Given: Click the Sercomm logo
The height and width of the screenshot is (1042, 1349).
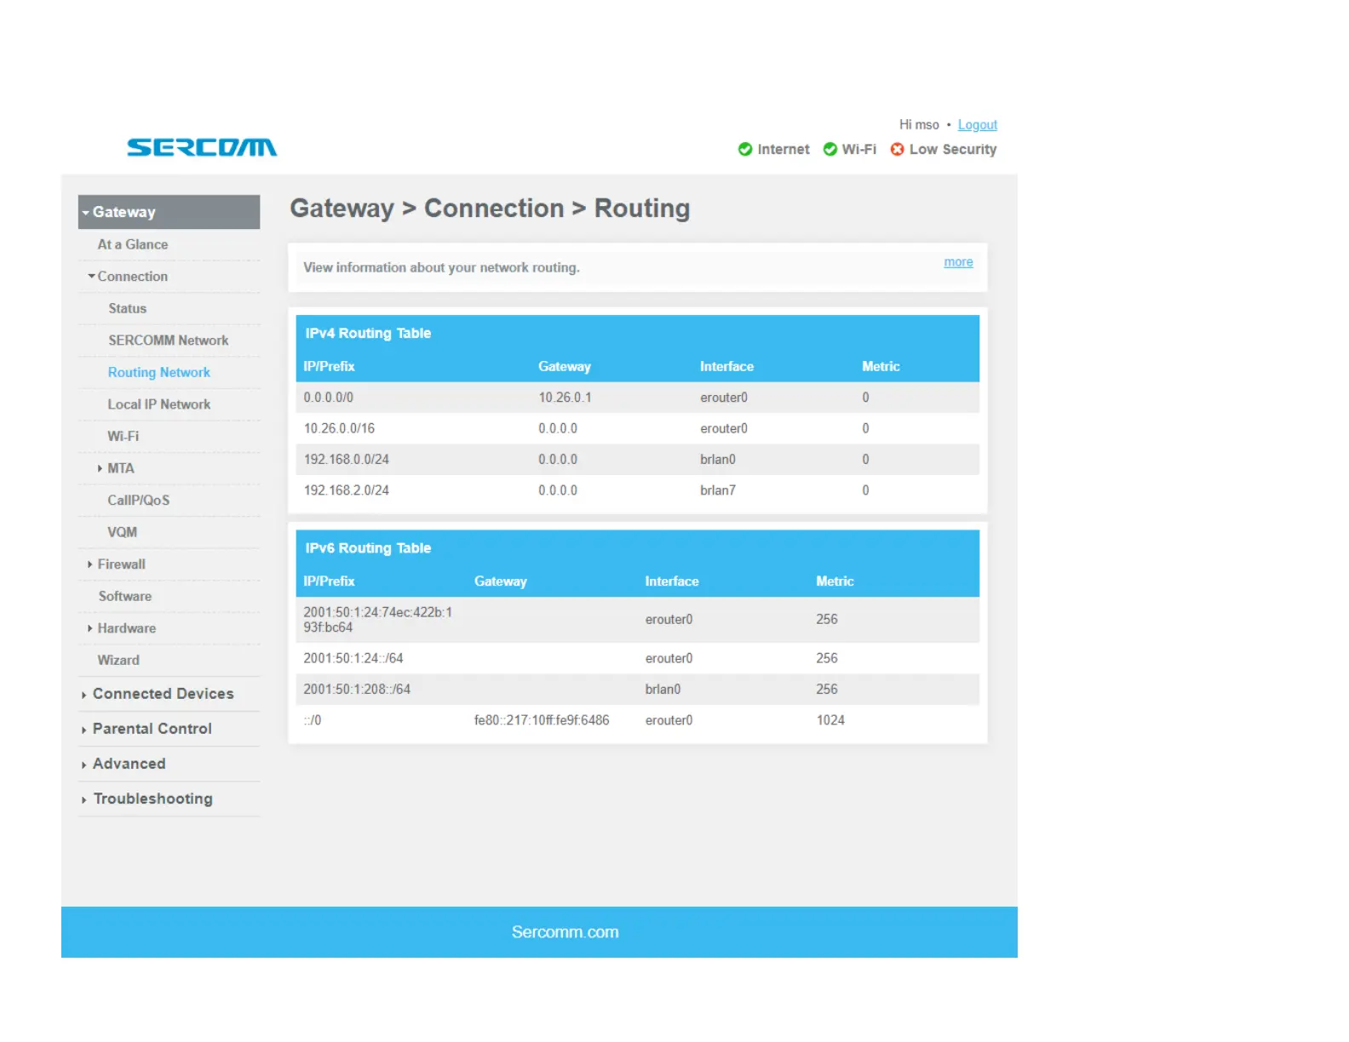Looking at the screenshot, I should click(202, 148).
